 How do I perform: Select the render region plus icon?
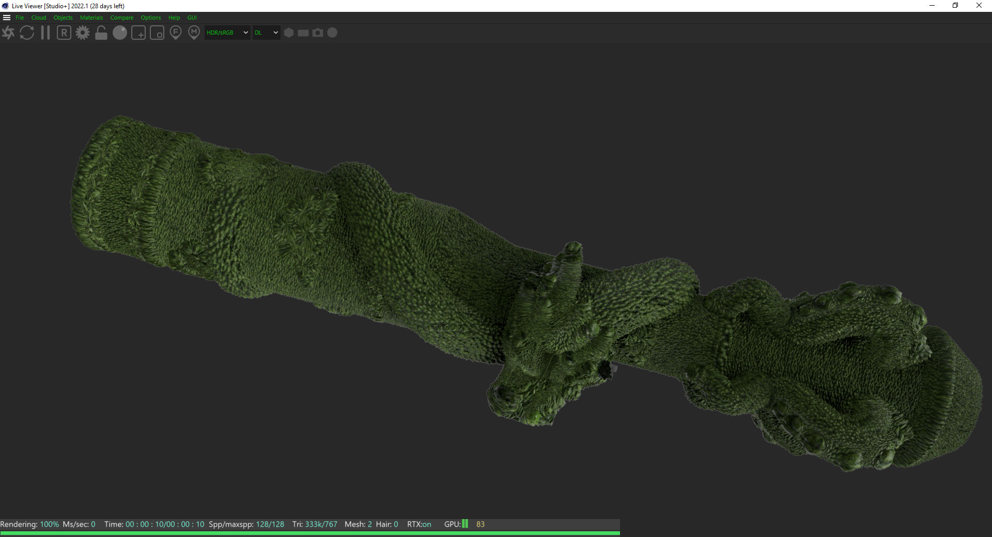(x=138, y=33)
